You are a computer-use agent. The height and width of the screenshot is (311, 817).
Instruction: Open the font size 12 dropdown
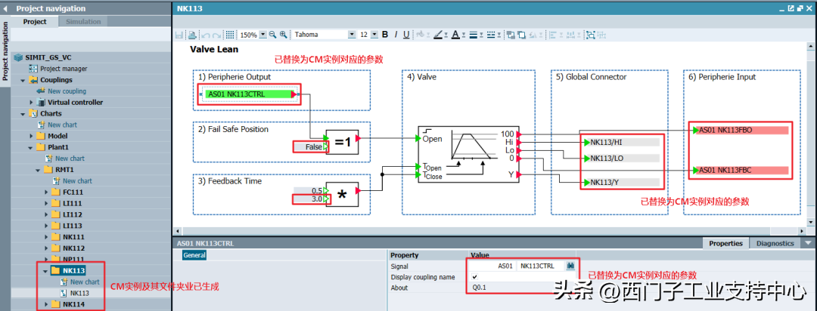click(374, 35)
